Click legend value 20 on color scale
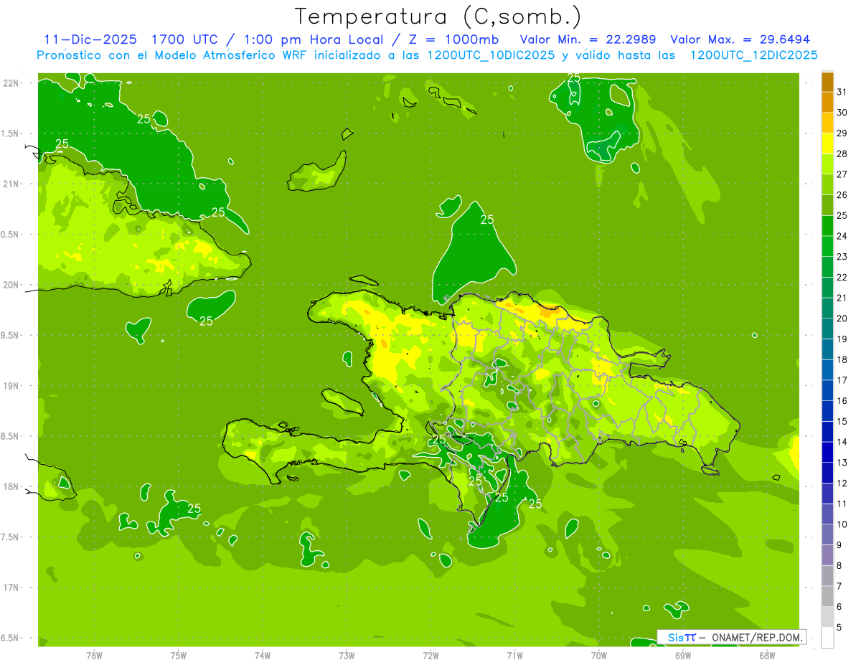861x665 pixels. click(842, 319)
